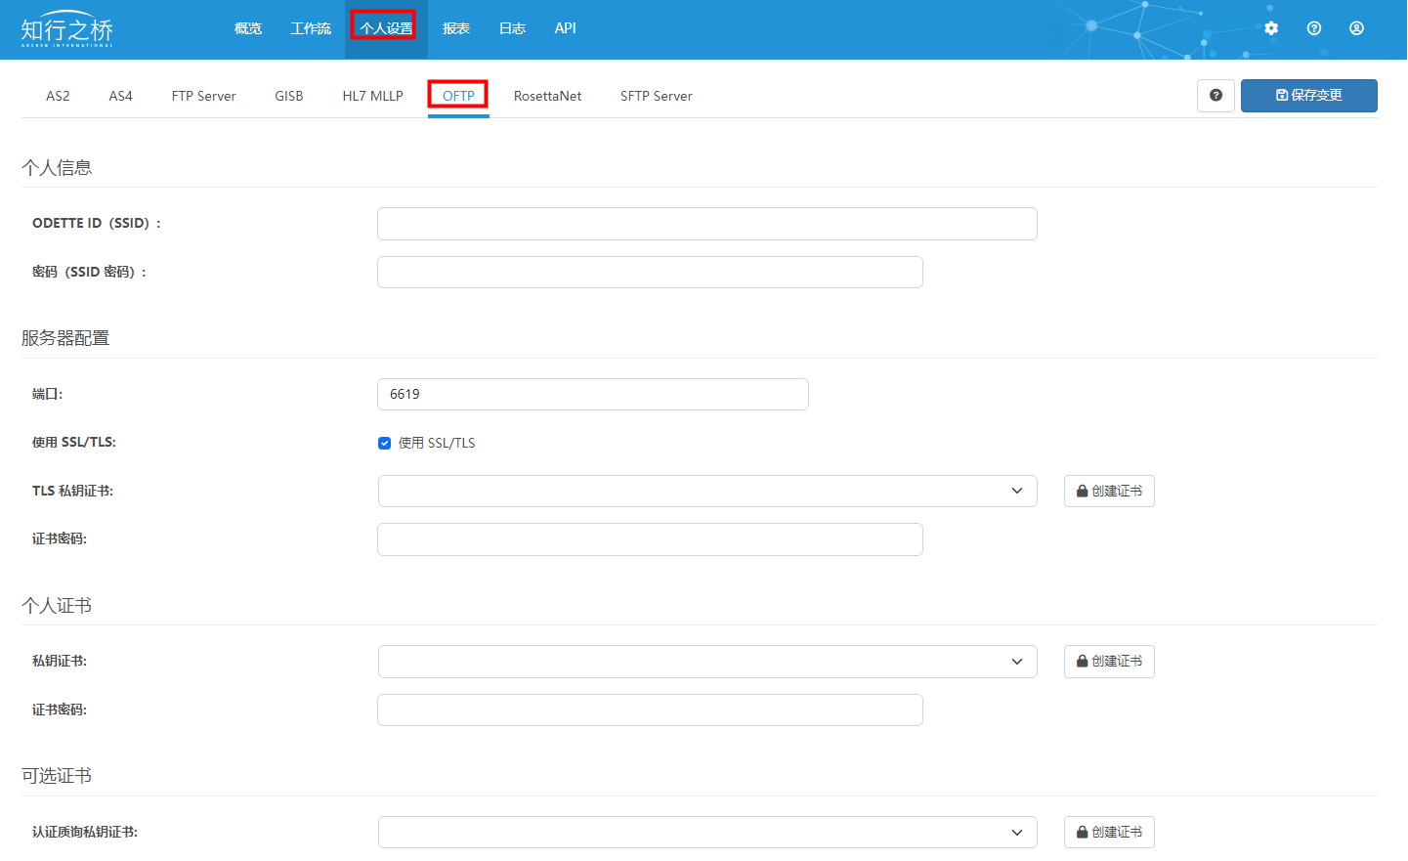The height and width of the screenshot is (861, 1408).
Task: Focus 证书密码 field under 服务器配置
Action: 650,539
